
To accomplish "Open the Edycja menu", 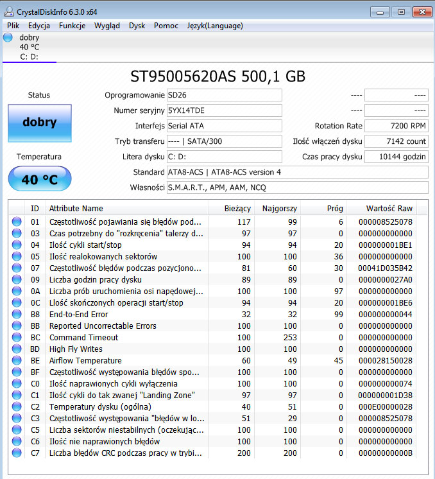I will tap(39, 26).
